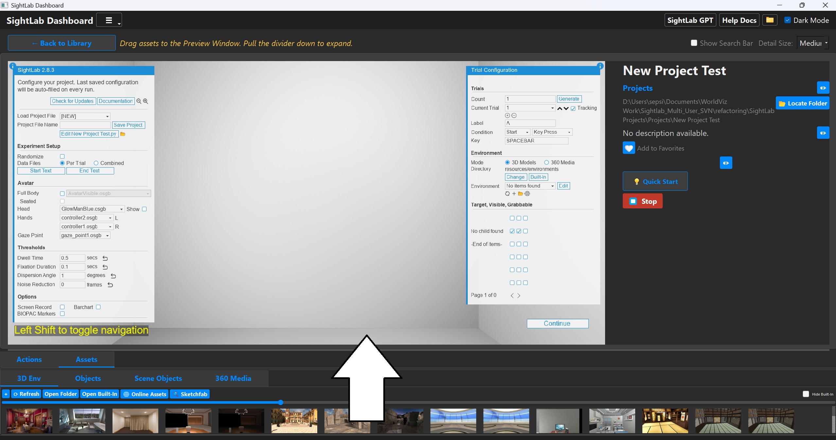Open the Detail Size dropdown
The image size is (836, 440).
(x=813, y=43)
